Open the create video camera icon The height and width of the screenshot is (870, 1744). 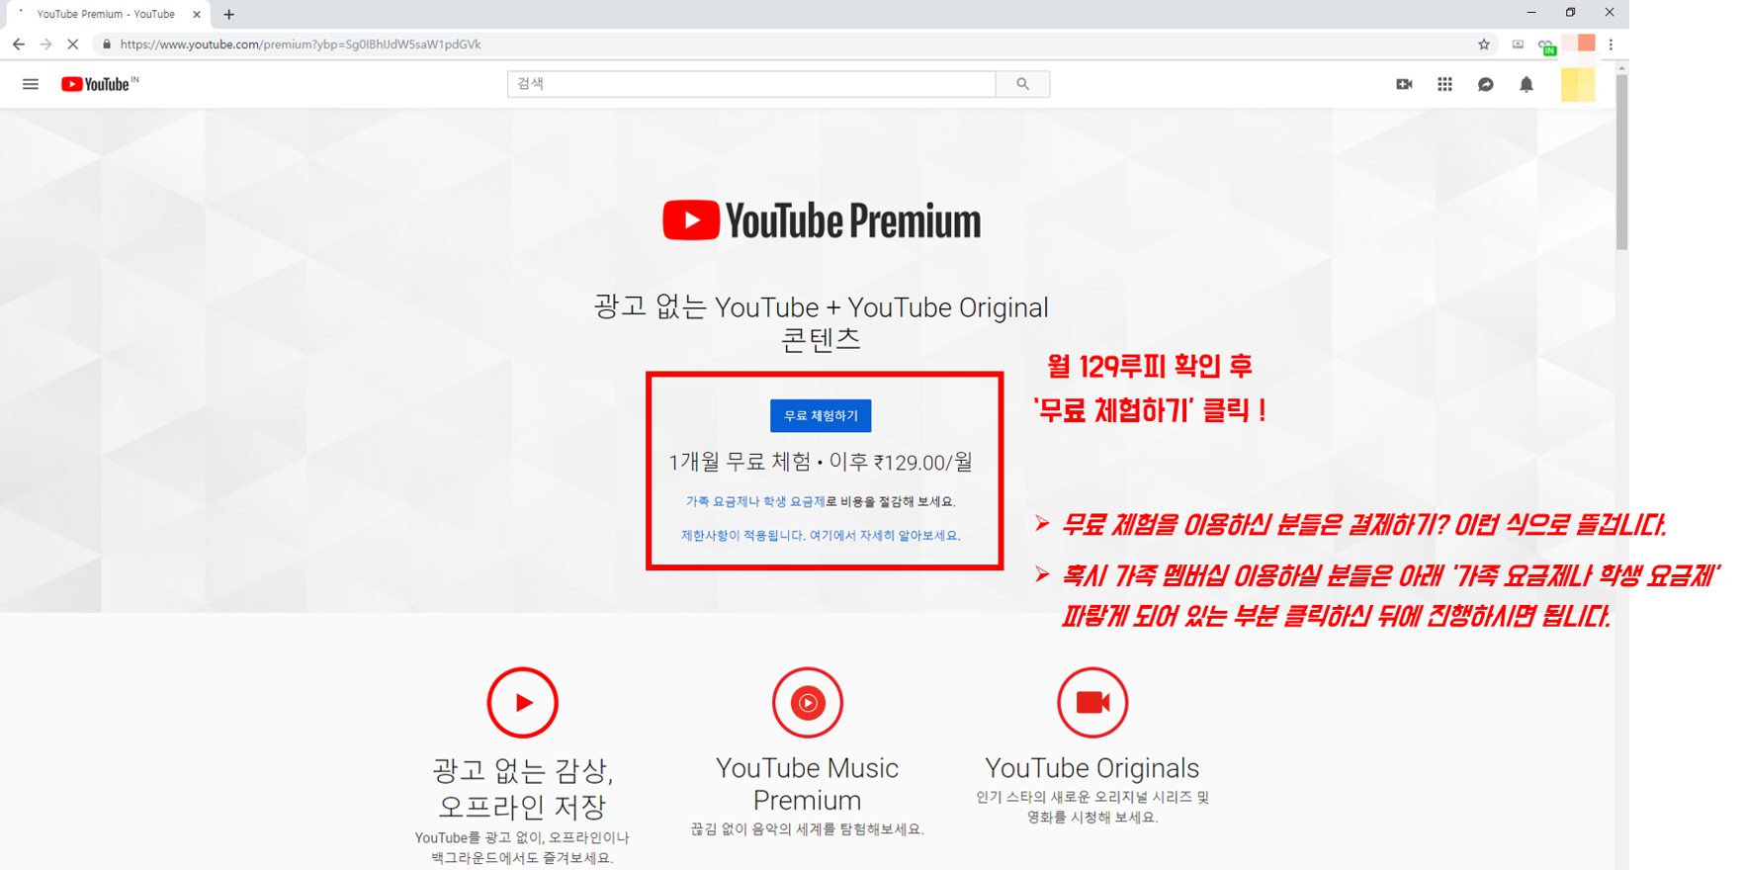coord(1404,84)
